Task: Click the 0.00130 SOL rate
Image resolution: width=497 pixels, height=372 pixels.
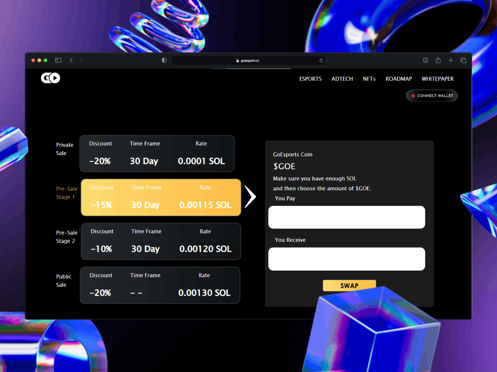Action: 204,293
